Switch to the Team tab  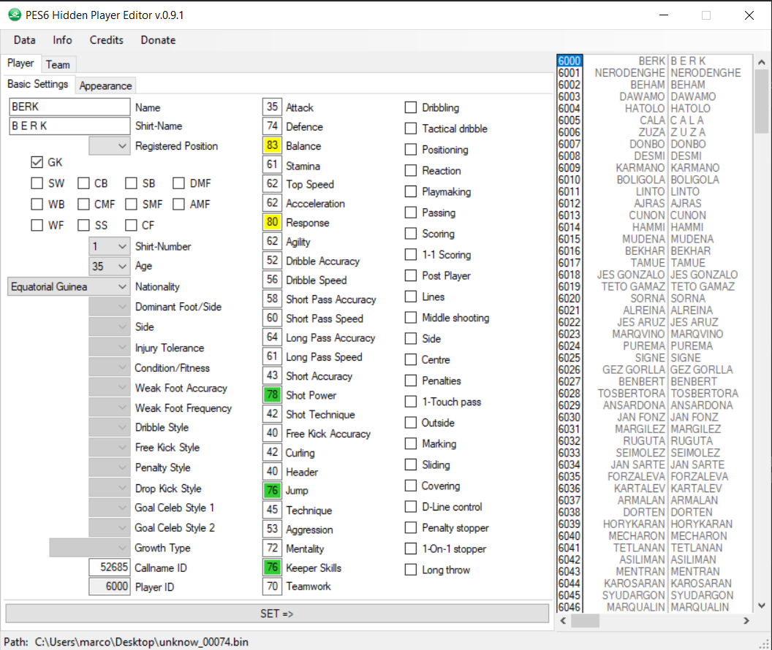point(58,64)
